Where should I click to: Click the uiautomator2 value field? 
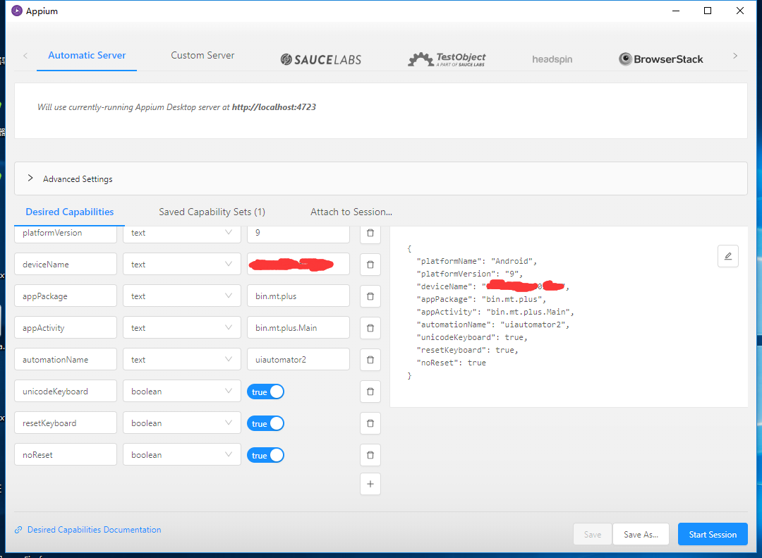(x=298, y=360)
